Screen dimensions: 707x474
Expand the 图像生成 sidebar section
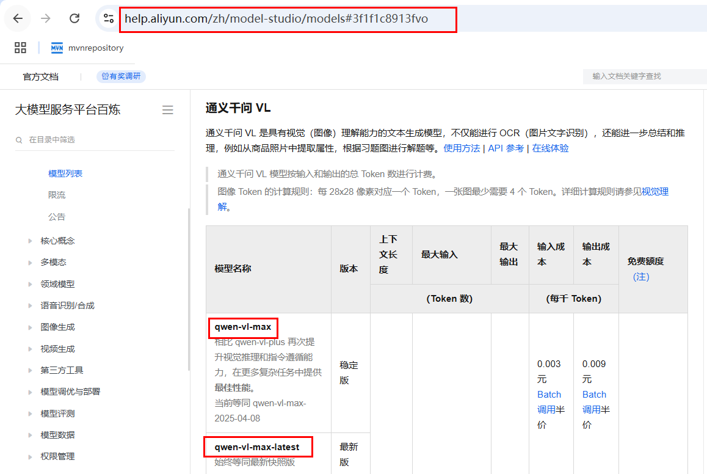coord(30,327)
